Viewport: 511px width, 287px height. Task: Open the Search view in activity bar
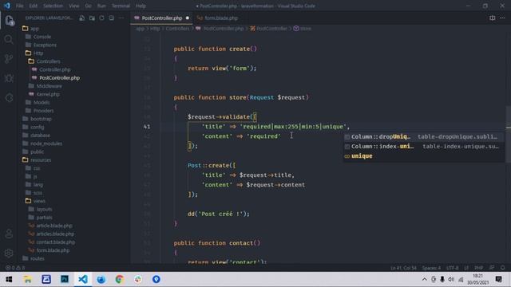point(9,40)
